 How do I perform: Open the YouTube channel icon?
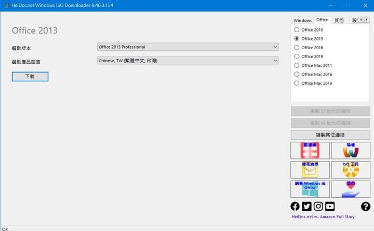tap(330, 206)
